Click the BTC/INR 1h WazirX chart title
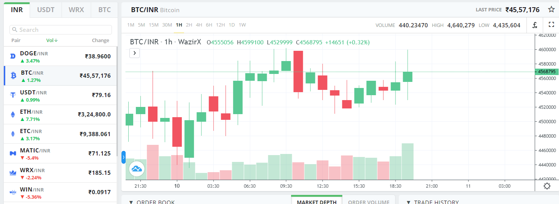Viewport: 559px width, 204px height. point(165,42)
